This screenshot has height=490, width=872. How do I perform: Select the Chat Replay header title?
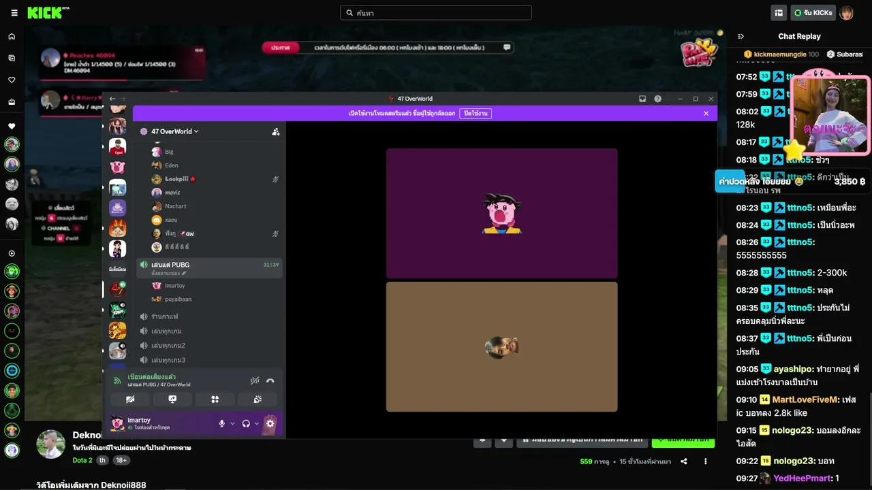click(799, 37)
